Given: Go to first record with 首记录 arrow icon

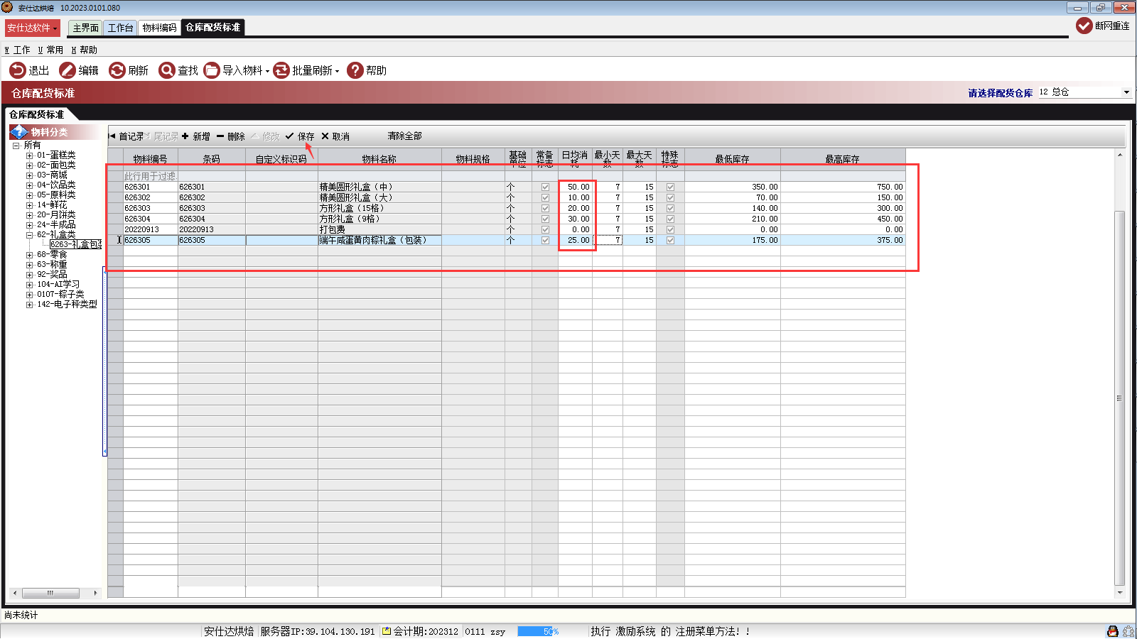Looking at the screenshot, I should [x=112, y=136].
